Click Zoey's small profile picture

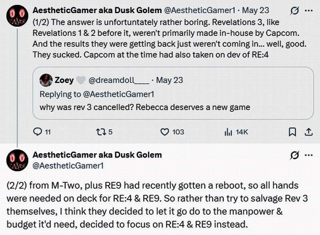point(46,80)
